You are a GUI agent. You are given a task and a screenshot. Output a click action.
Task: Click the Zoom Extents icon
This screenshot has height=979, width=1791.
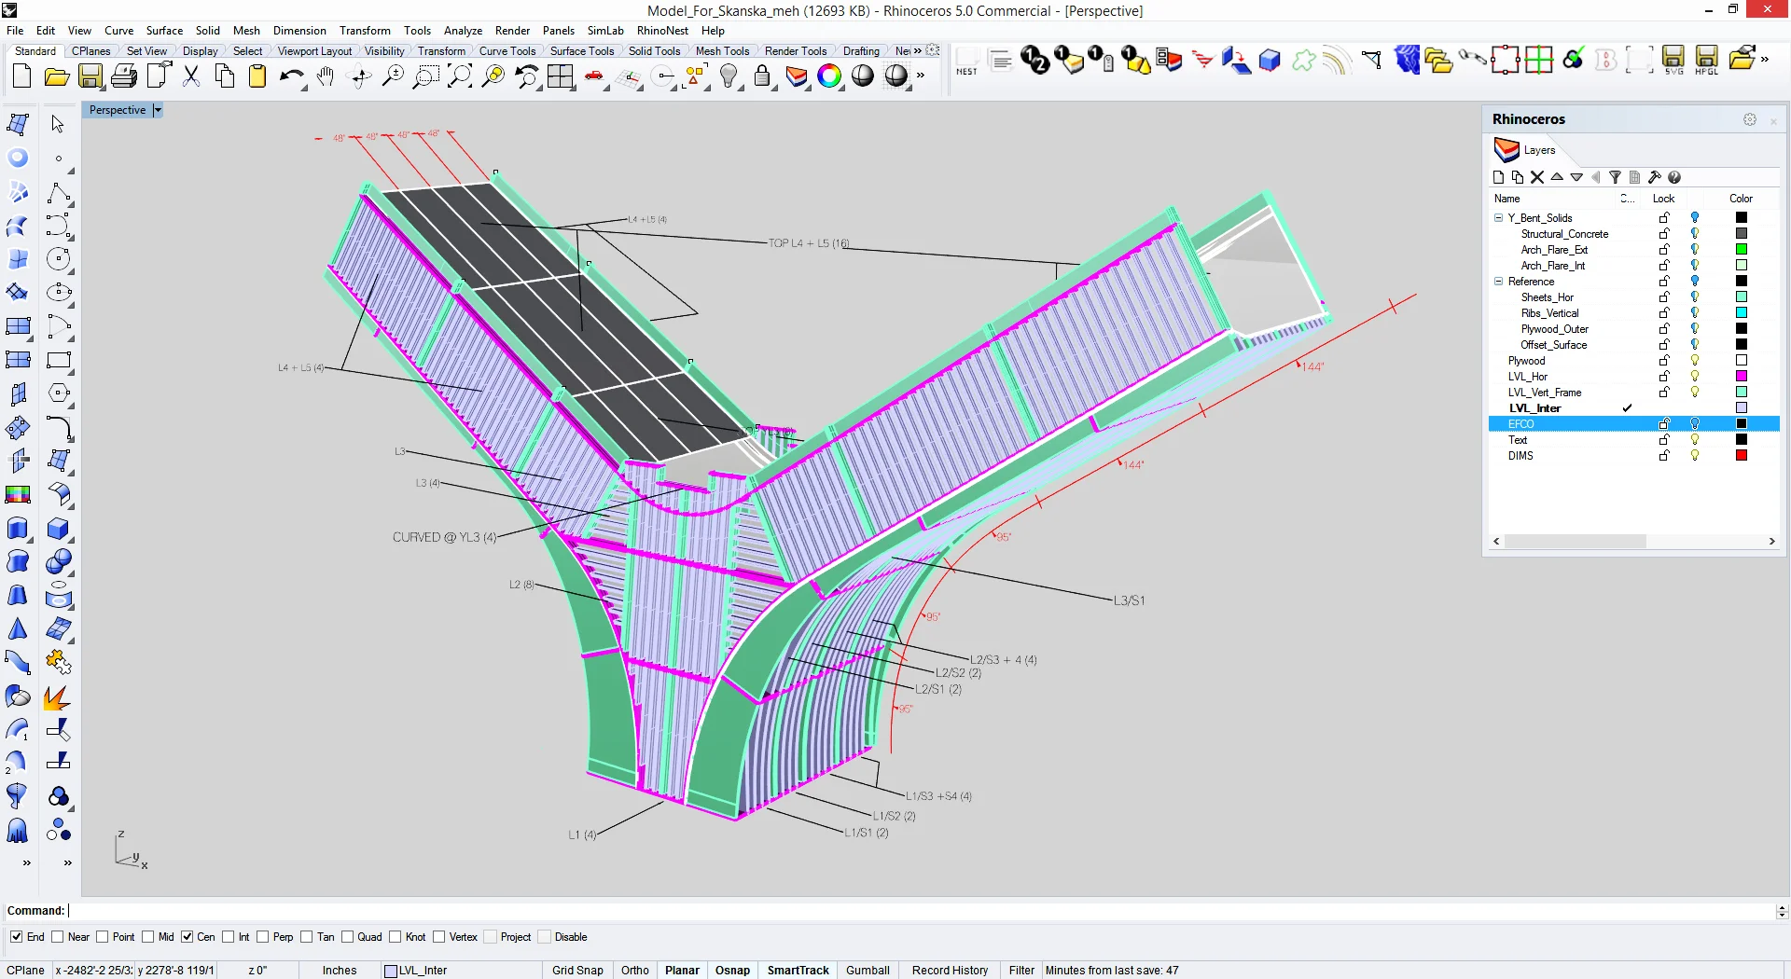coord(460,76)
